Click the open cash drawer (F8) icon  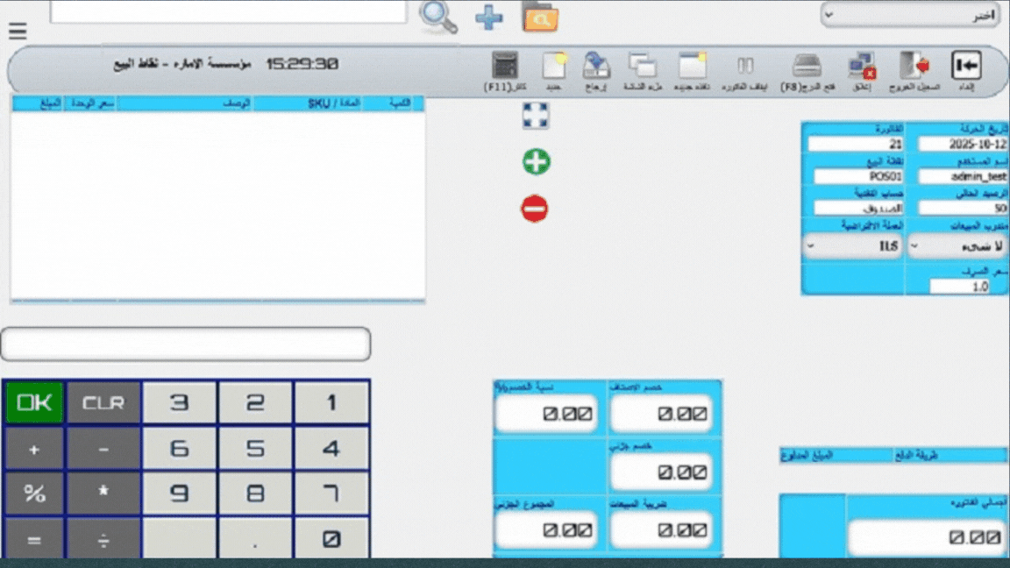807,67
